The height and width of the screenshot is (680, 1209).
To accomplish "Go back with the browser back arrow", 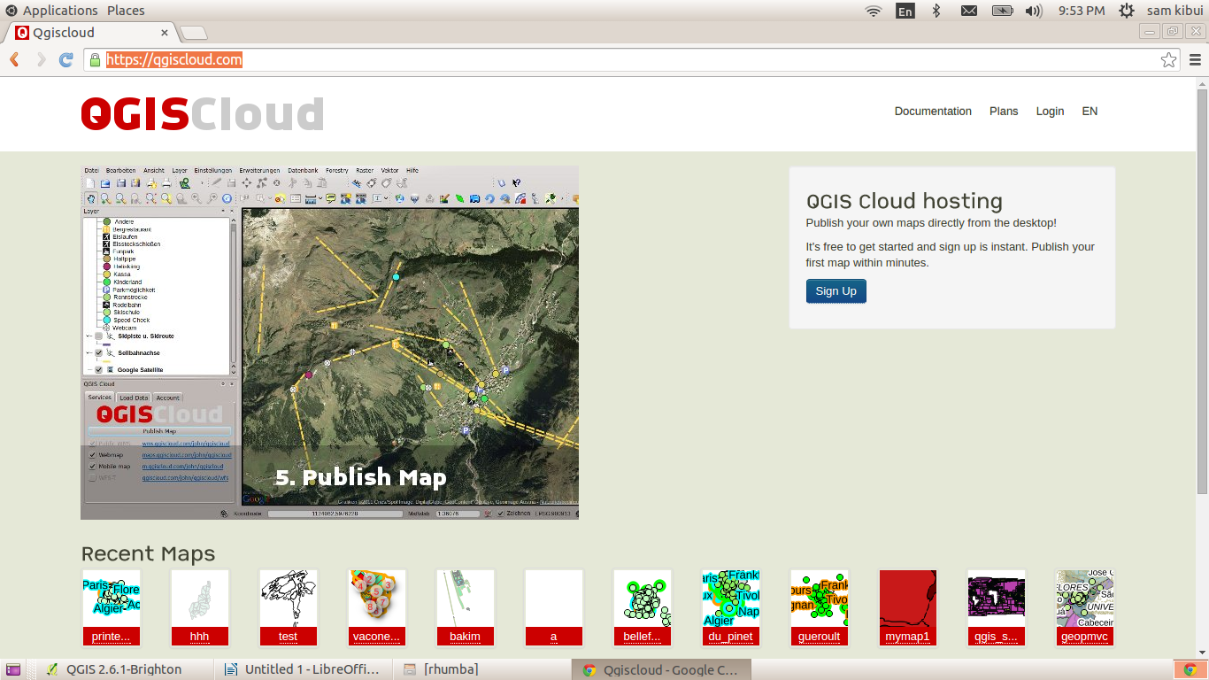I will click(14, 59).
